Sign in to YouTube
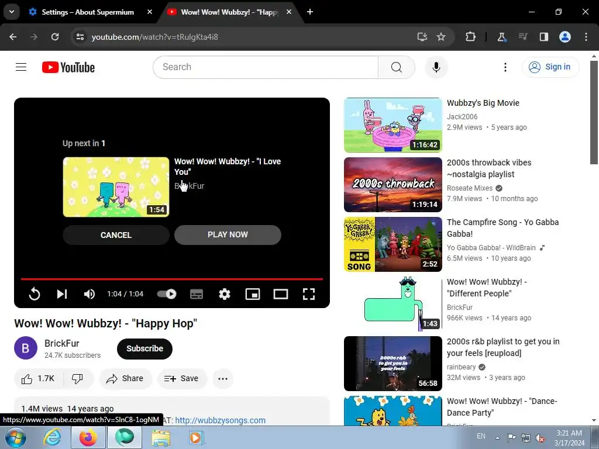The image size is (599, 449). [x=550, y=67]
